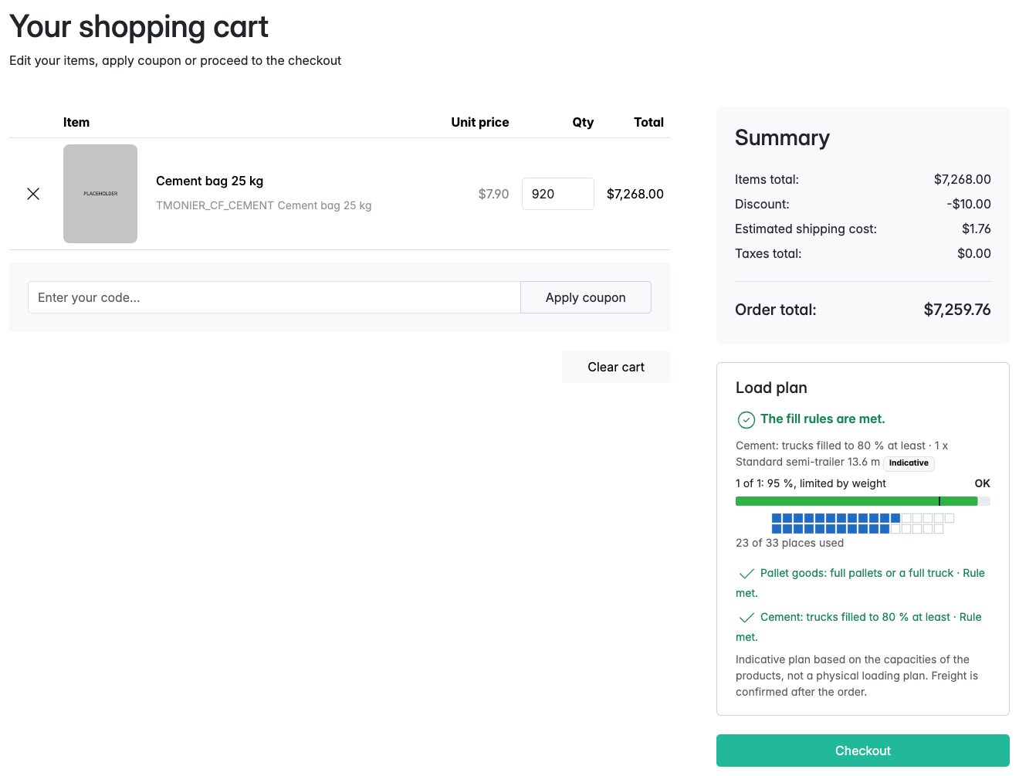Screen dimensions: 1019x776
Task: Click the Item column header
Action: pyautogui.click(x=76, y=122)
